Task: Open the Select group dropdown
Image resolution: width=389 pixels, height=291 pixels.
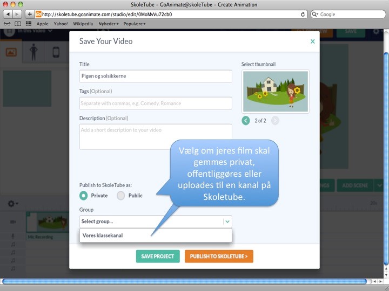Action: click(x=156, y=221)
